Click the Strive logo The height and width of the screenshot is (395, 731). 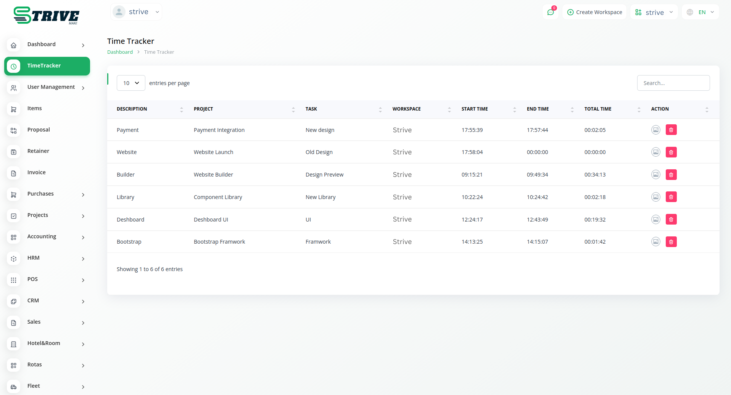tap(46, 16)
